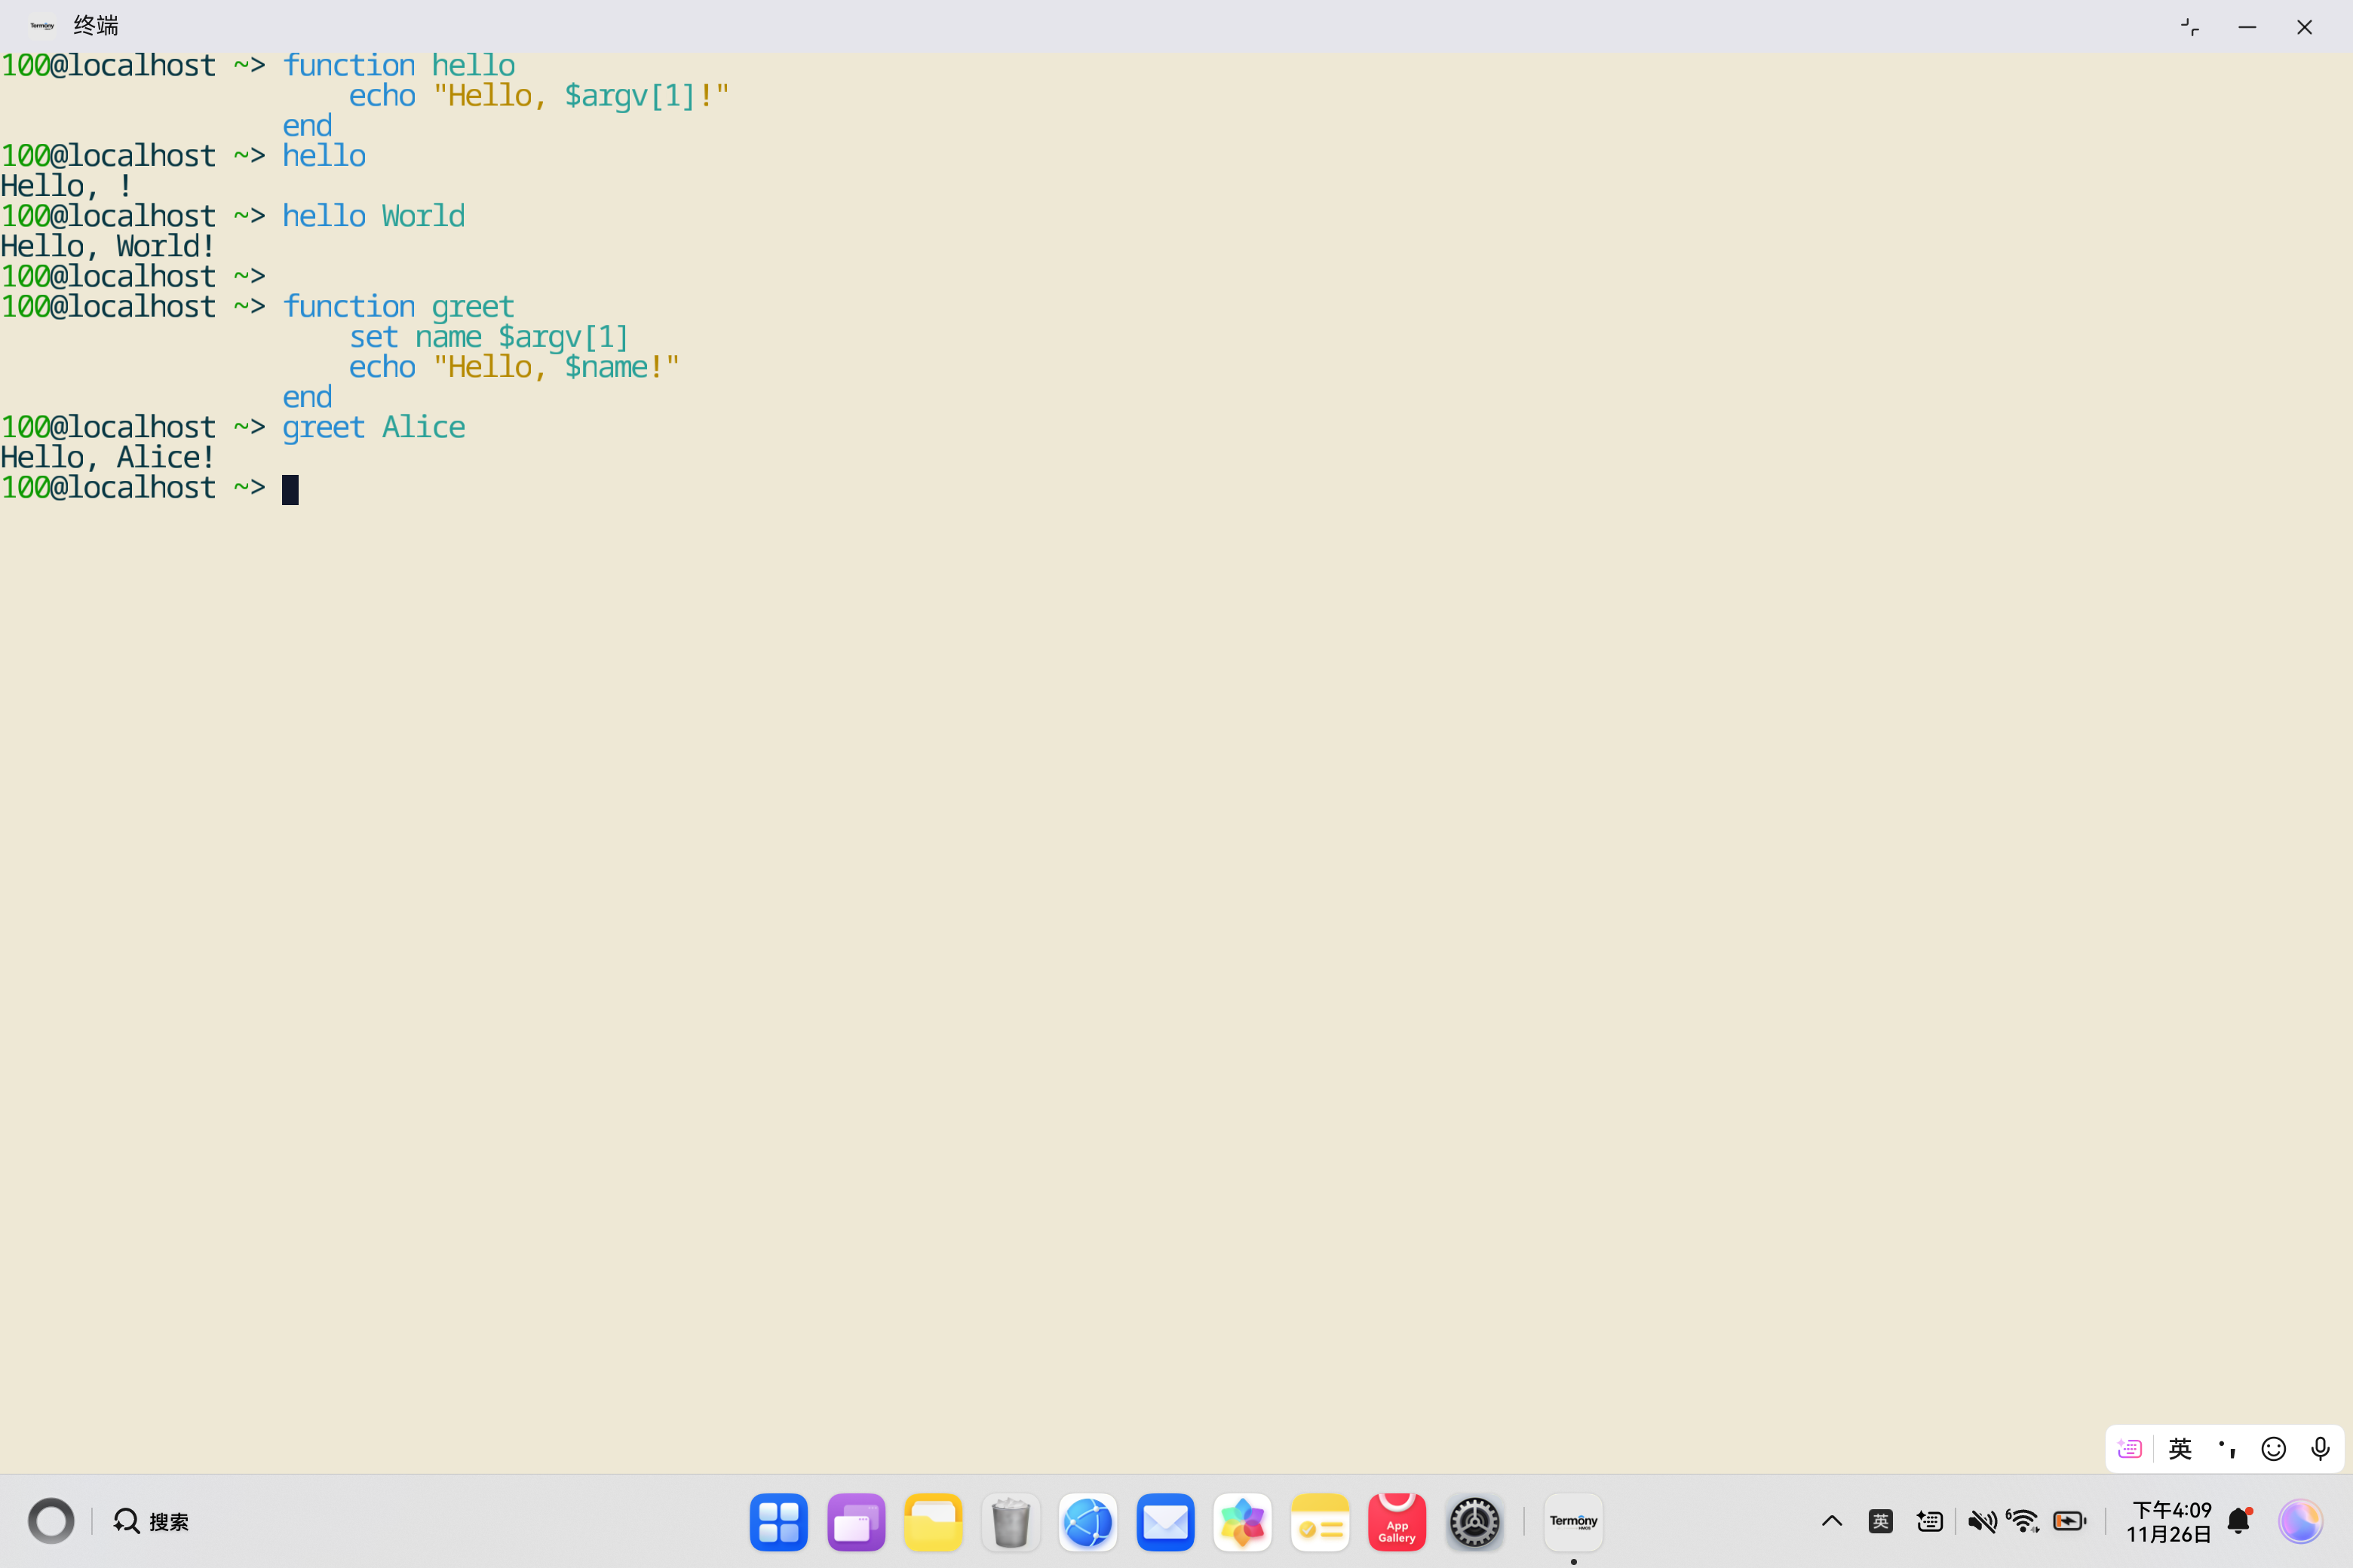Launch the Mail app from the dock
This screenshot has width=2353, height=1568.
(1164, 1521)
